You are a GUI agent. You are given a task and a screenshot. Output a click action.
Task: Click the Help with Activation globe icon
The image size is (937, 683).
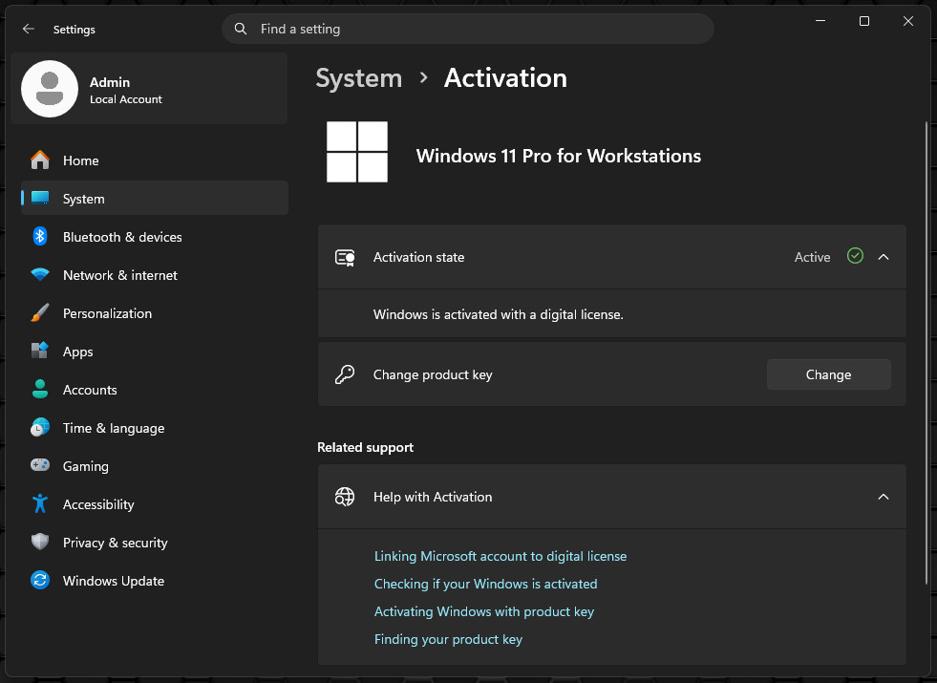[345, 497]
